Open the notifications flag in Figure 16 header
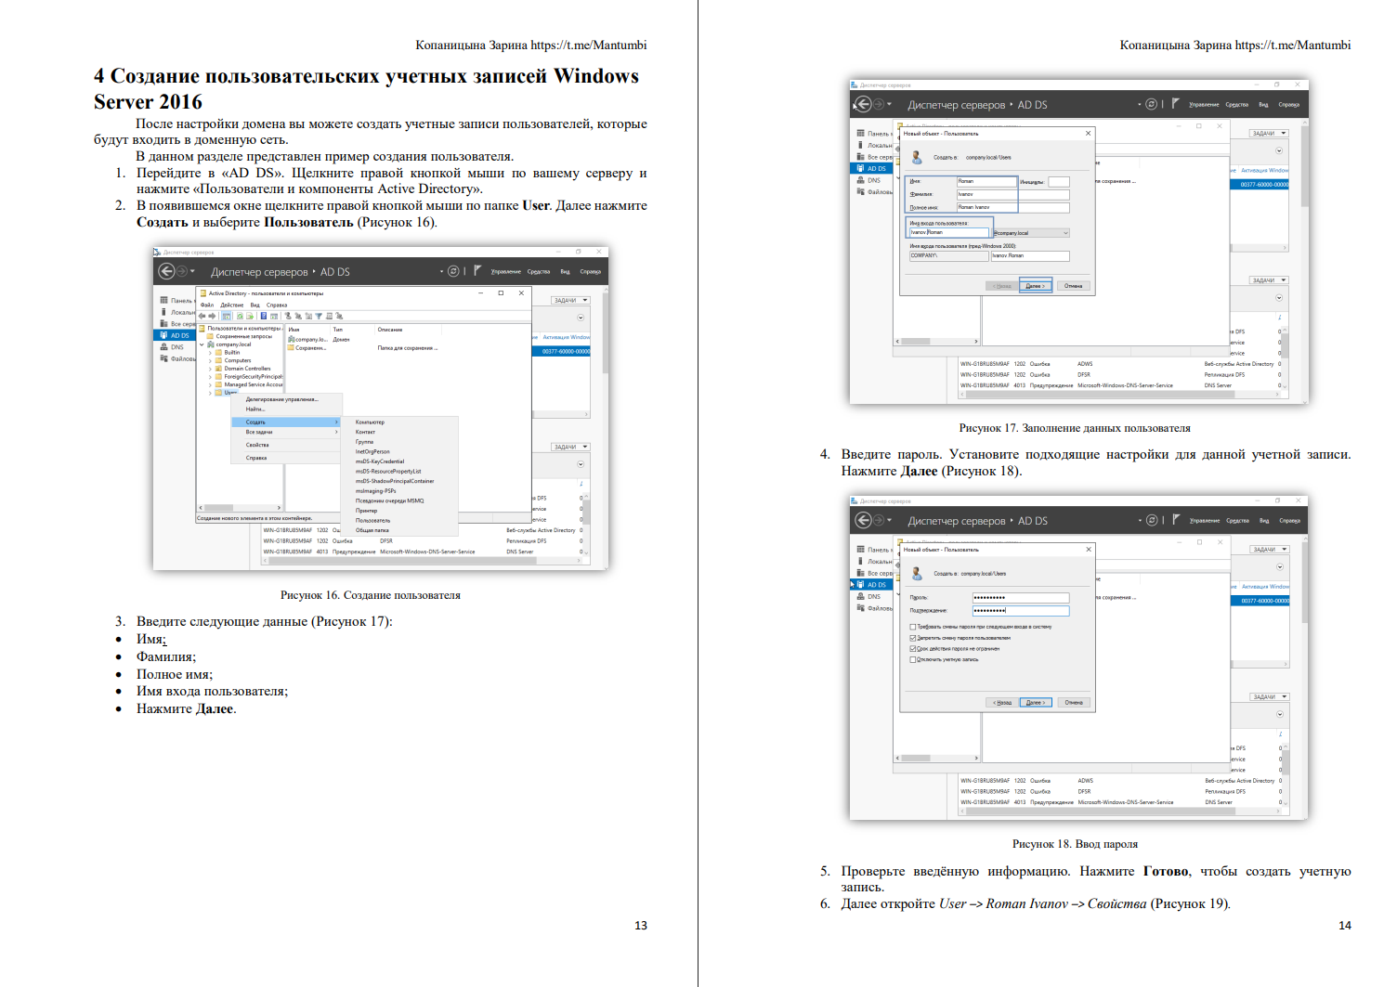1397x987 pixels. tap(477, 270)
